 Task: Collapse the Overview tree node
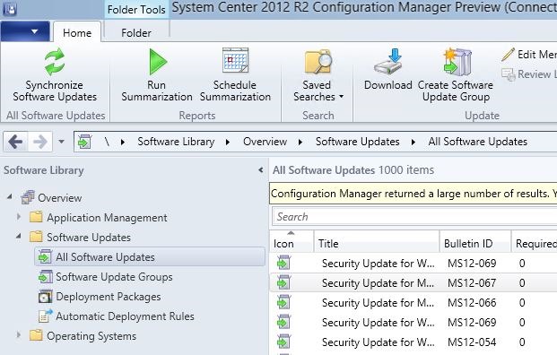[10, 196]
